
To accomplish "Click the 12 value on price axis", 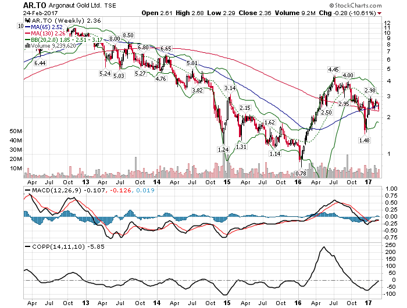I will click(387, 23).
